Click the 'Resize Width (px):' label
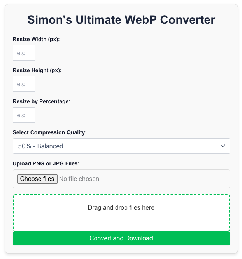Screen dimensions: 242x259 [x=36, y=39]
